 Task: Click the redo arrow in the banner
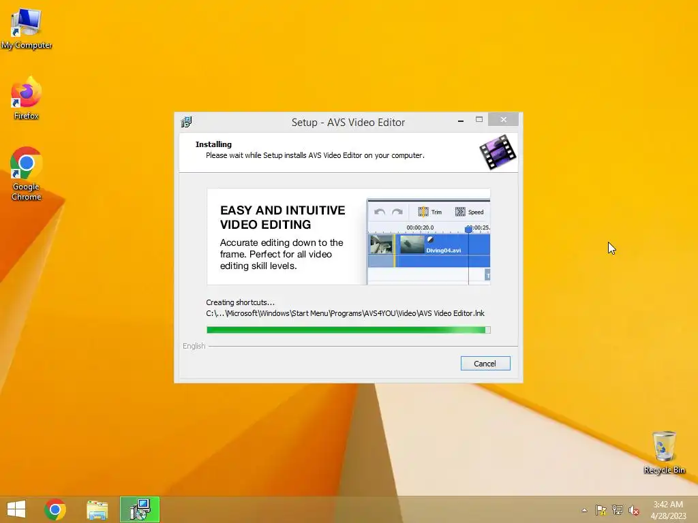pos(397,212)
